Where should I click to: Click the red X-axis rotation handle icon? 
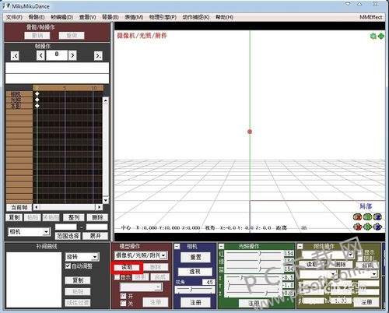pos(358,216)
